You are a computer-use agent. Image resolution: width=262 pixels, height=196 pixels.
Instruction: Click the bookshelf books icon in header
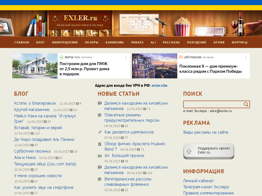coord(37,26)
